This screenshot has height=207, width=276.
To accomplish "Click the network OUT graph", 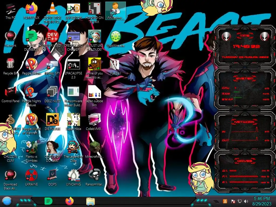I will [x=245, y=139].
